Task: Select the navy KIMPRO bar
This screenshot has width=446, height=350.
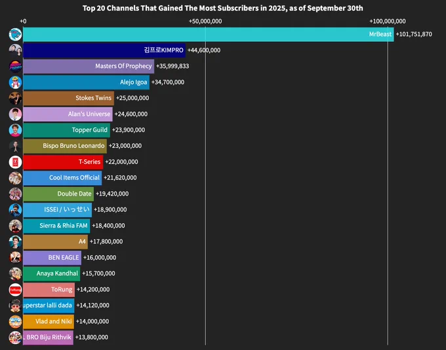Action: pyautogui.click(x=104, y=50)
